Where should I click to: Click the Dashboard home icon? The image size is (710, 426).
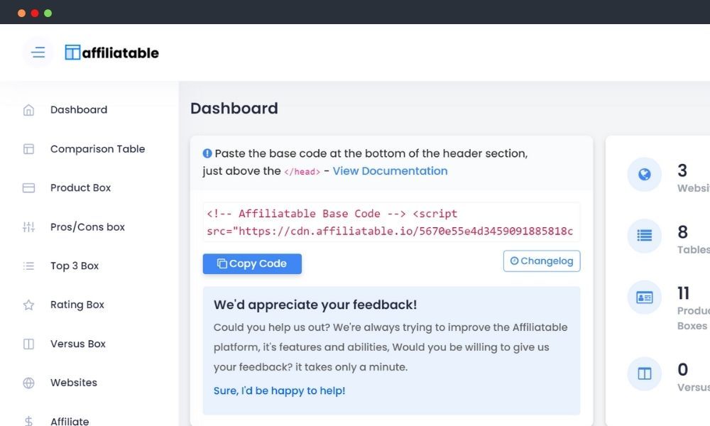pos(28,110)
